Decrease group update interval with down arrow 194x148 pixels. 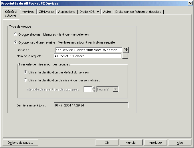pyautogui.click(x=94, y=91)
